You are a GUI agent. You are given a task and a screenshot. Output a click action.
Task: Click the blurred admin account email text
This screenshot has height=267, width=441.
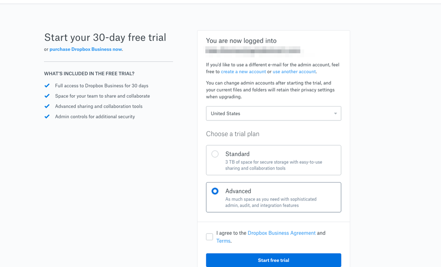(x=254, y=50)
